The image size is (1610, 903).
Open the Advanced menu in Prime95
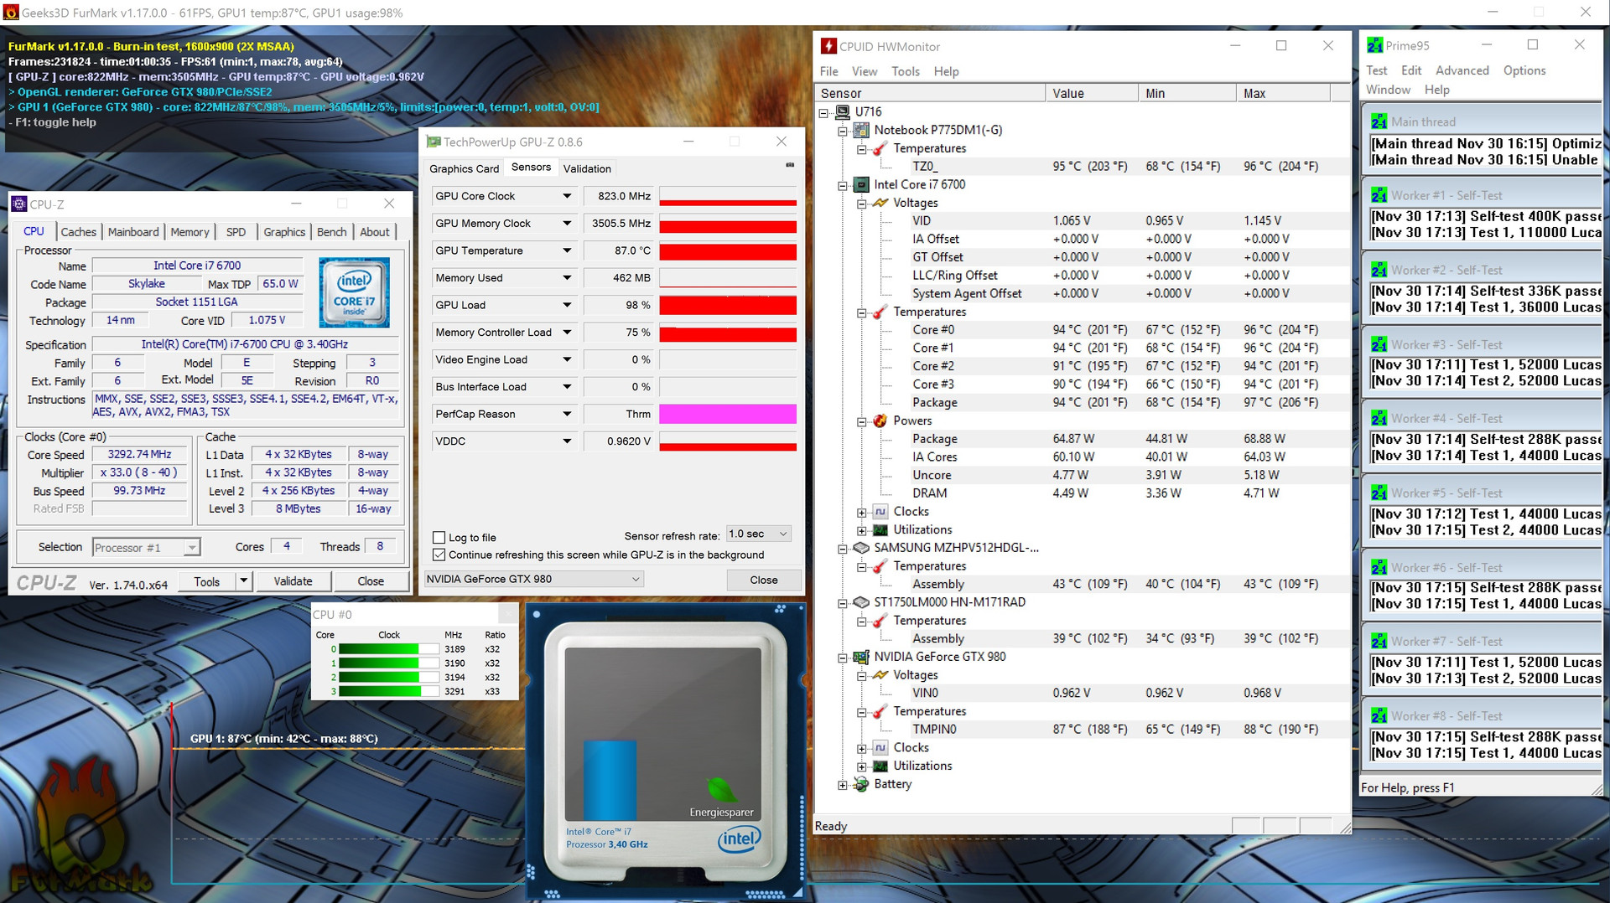(x=1462, y=70)
